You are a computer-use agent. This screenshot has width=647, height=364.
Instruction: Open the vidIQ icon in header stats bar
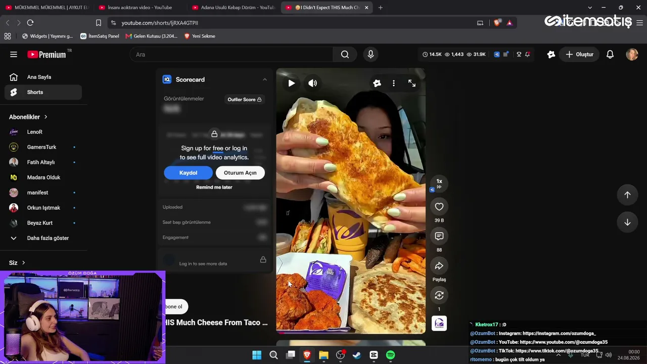(x=497, y=55)
